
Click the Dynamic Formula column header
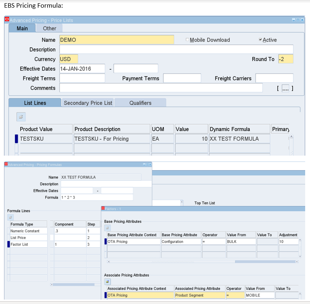239,129
